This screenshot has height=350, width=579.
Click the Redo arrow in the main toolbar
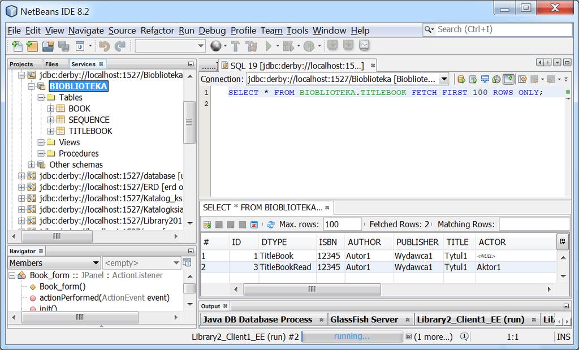120,46
